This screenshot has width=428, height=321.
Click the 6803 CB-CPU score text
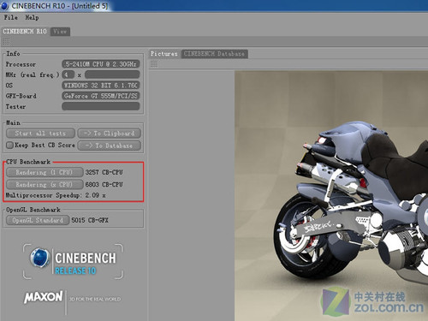pos(104,185)
